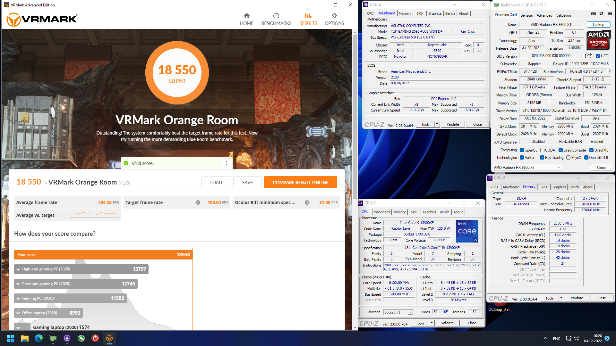The width and height of the screenshot is (616, 346).
Task: Toggle PhysX checkbox in GPU-Z
Action: [x=568, y=157]
